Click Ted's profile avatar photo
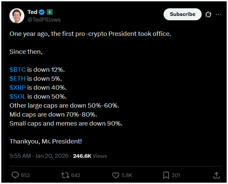 [17, 16]
